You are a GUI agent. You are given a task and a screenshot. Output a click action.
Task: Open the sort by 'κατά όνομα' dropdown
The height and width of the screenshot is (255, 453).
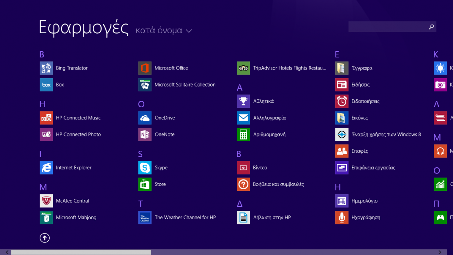tap(164, 31)
